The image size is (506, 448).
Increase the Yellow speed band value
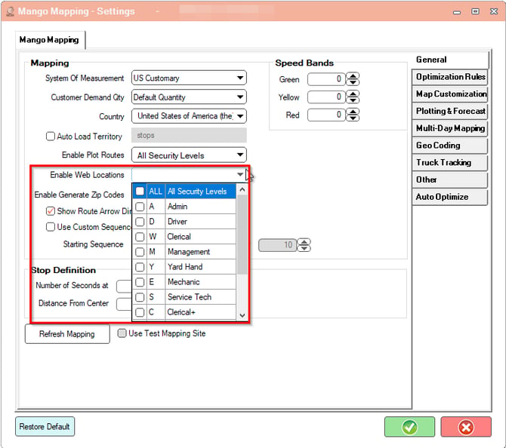[353, 94]
